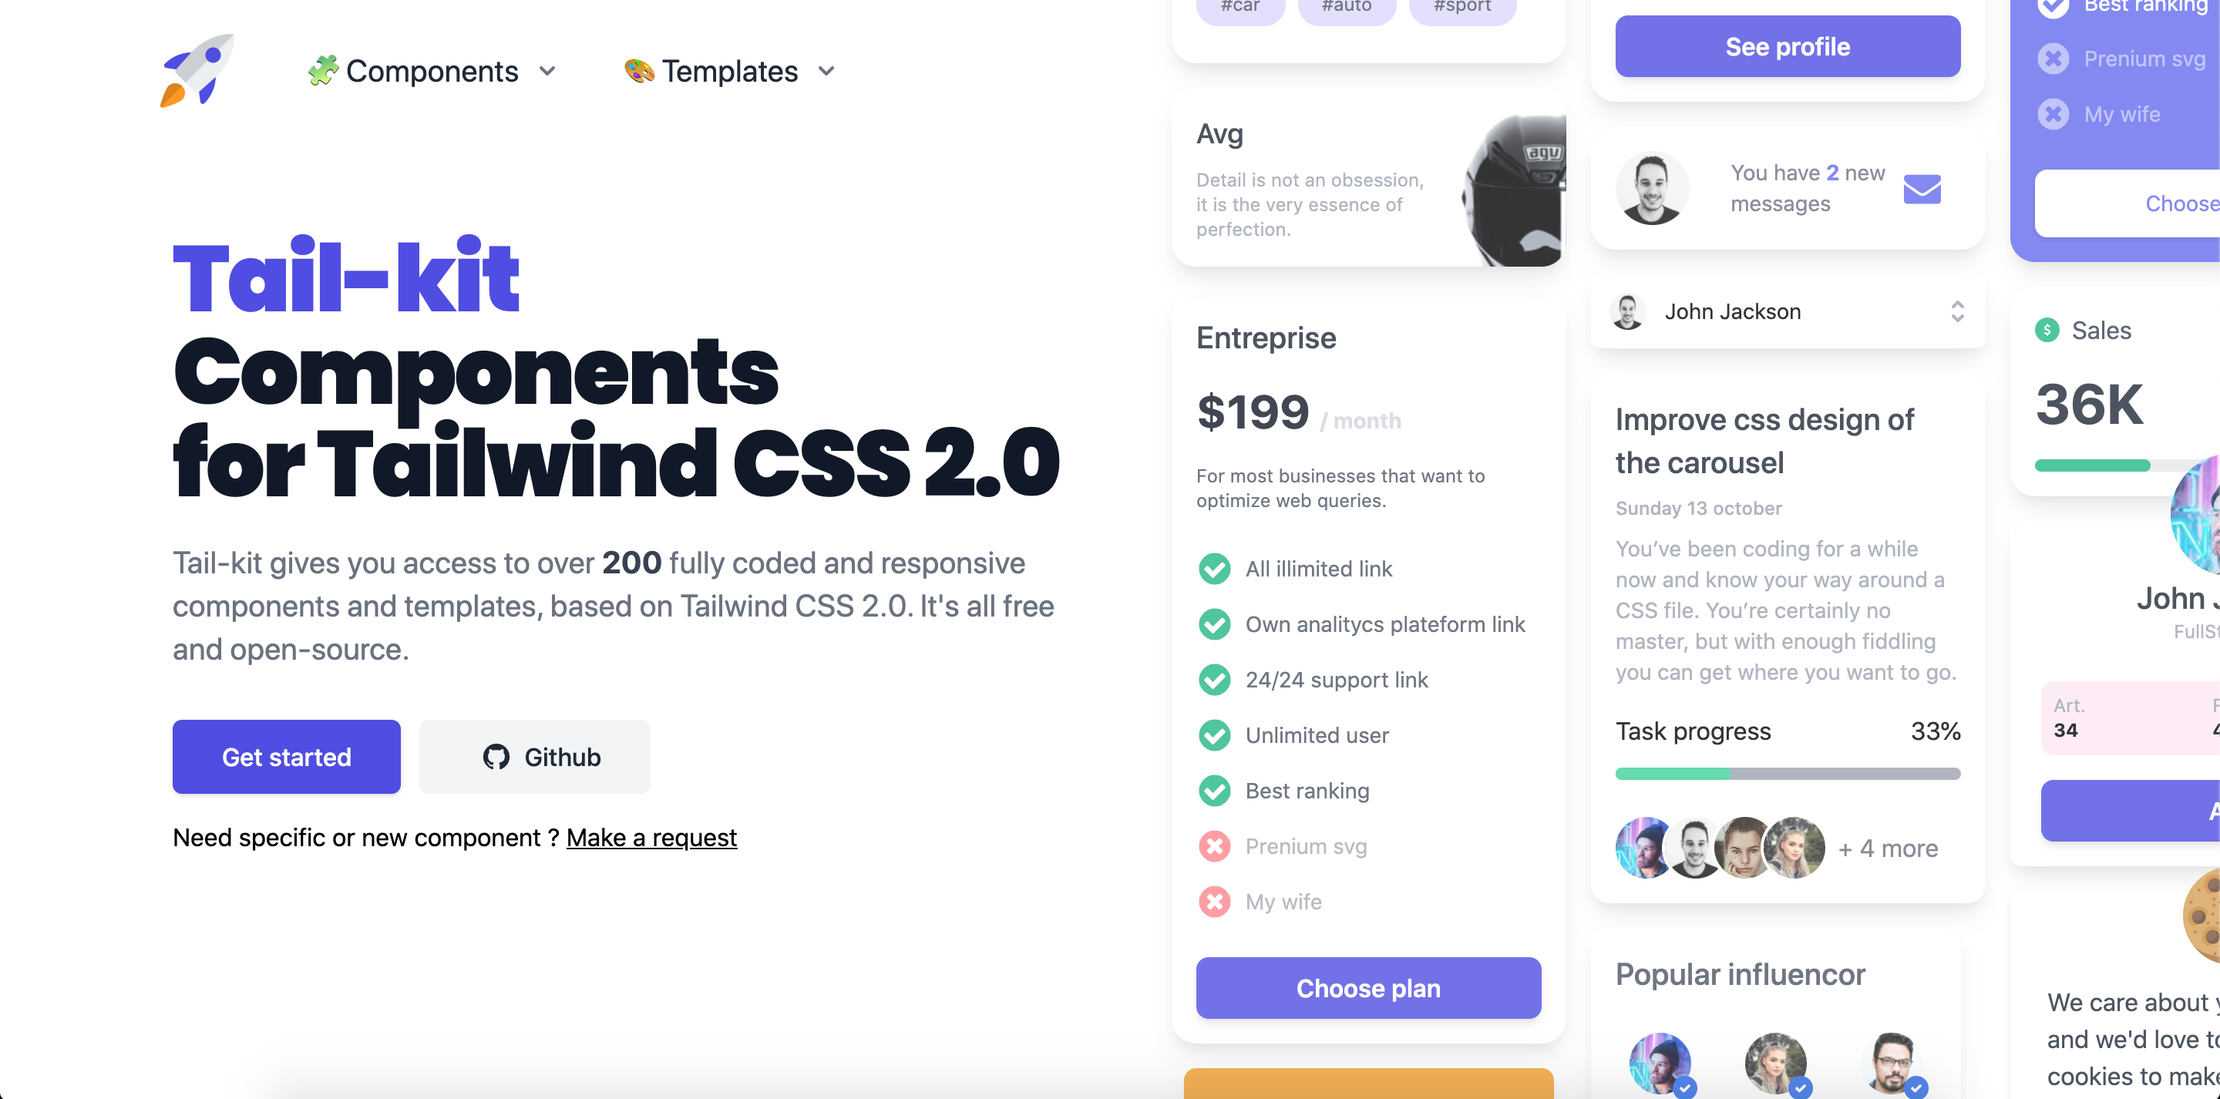Image resolution: width=2220 pixels, height=1099 pixels.
Task: Click the GitHub octocat icon
Action: tap(496, 755)
